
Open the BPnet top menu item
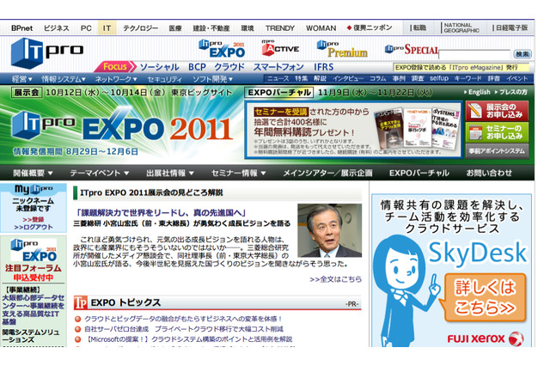pos(21,28)
